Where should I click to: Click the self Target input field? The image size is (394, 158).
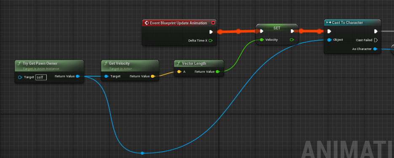click(x=41, y=77)
